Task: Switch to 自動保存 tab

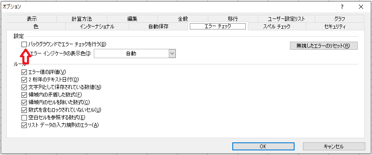Action: tap(159, 27)
